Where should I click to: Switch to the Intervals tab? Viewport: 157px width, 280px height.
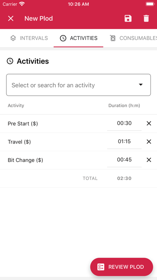[x=29, y=38]
